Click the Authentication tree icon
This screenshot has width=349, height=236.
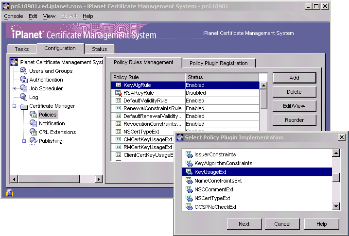(x=24, y=80)
